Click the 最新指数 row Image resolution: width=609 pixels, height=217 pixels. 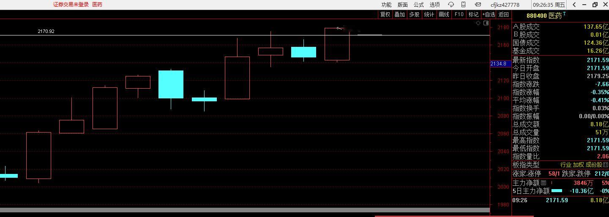[x=560, y=60]
